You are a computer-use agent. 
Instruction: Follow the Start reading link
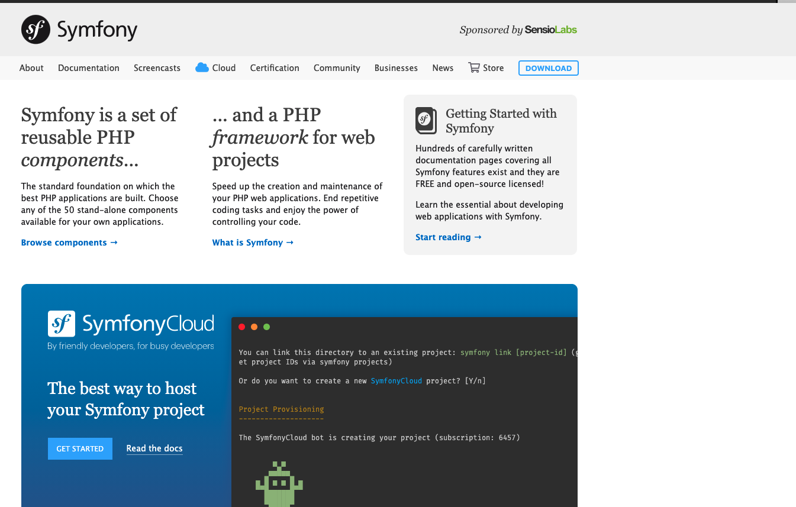click(449, 237)
